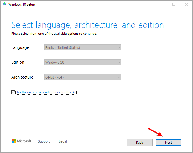Click the 'Windows 10 Setup' title bar text
Image resolution: width=193 pixels, height=153 pixels.
(x=21, y=4)
